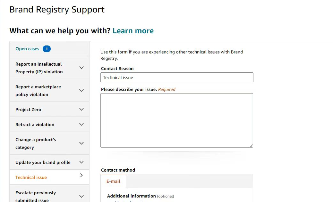Click the Escalate previously submitted issue chevron
The image size is (333, 202).
click(x=81, y=196)
